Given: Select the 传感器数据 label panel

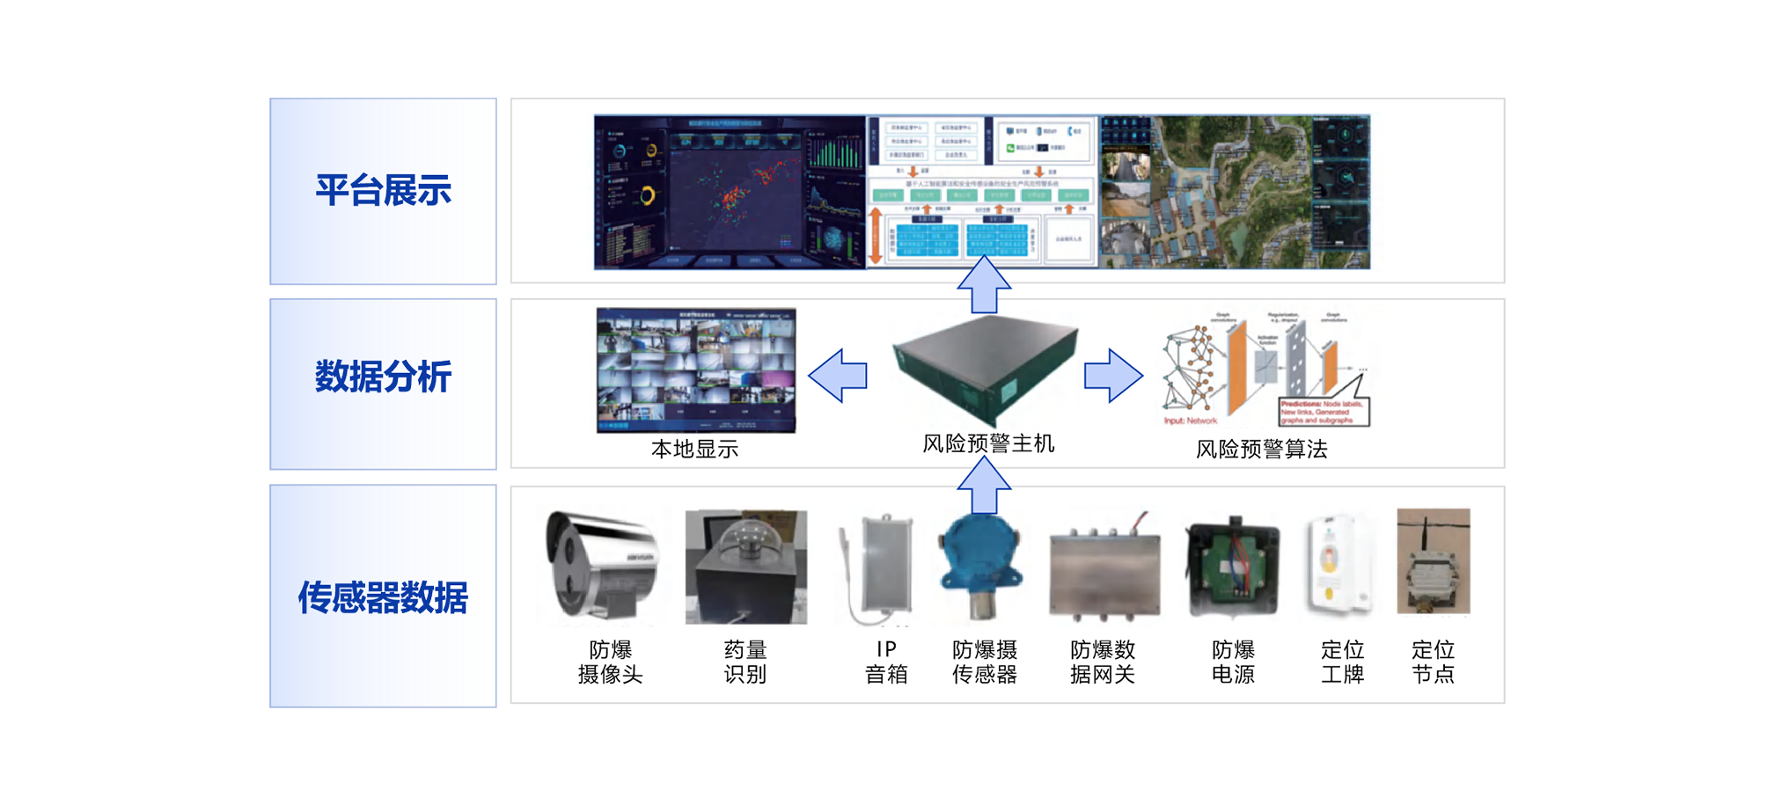Looking at the screenshot, I should 383,596.
